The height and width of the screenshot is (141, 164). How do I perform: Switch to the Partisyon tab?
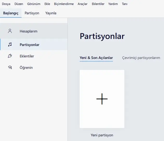point(32,13)
